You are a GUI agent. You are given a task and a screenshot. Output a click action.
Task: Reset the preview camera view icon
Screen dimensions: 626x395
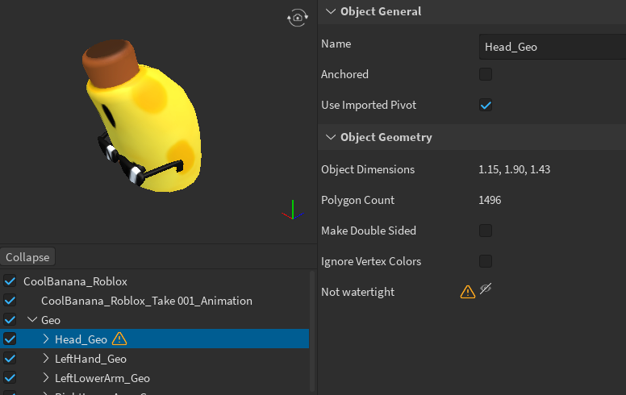coord(298,18)
